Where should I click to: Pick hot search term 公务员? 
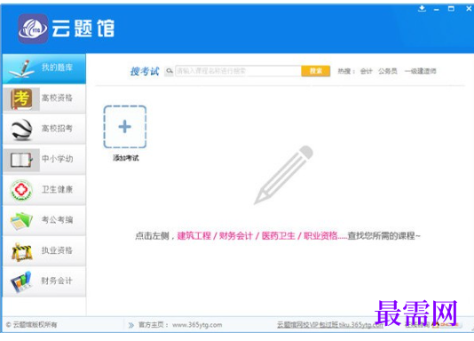tap(388, 71)
